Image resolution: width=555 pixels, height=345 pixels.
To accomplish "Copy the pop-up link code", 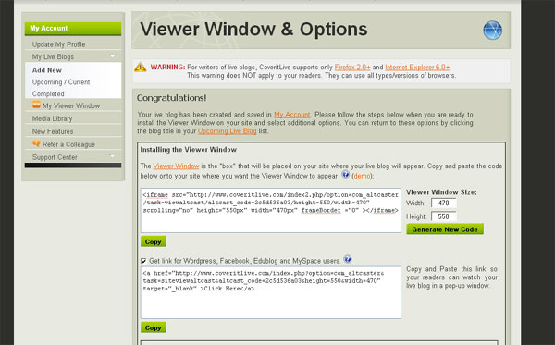I will coord(154,327).
